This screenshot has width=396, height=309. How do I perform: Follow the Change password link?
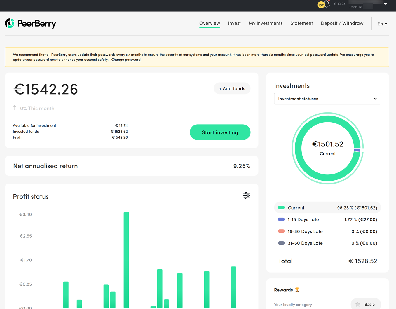click(x=126, y=60)
